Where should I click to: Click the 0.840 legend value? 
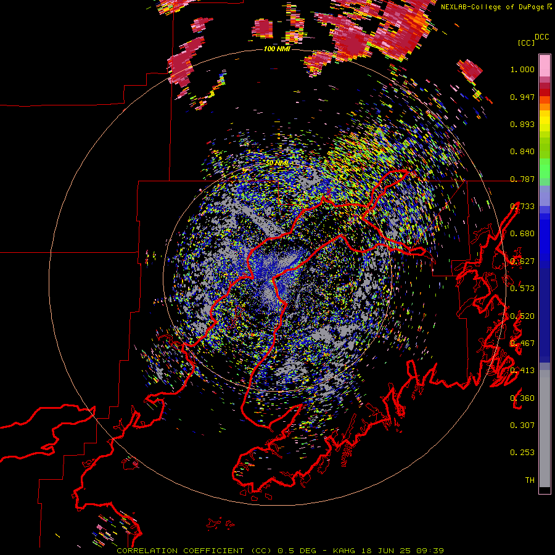tap(522, 152)
